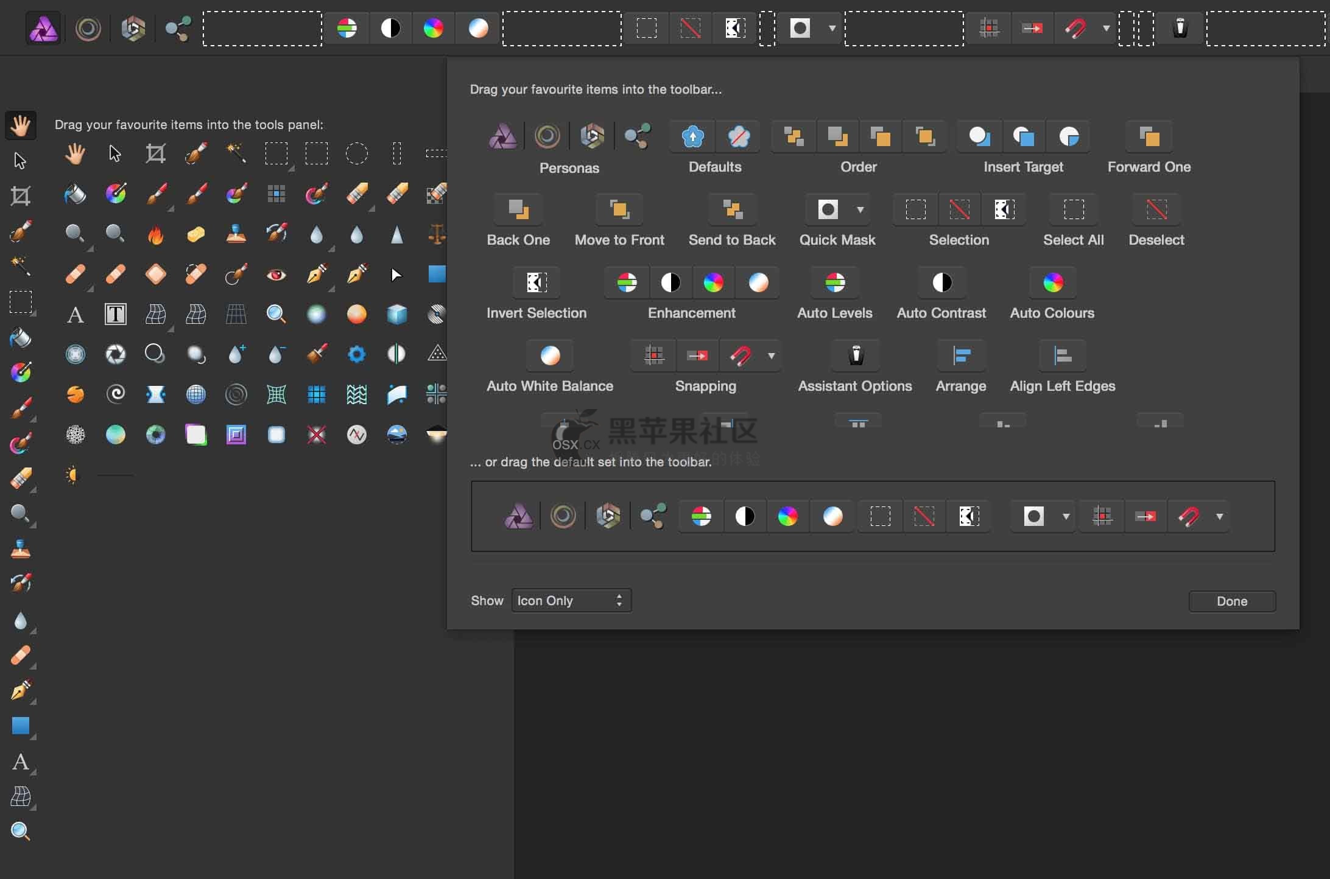Screen dimensions: 1330x879
Task: Apply Auto Colours from the top toolbar
Action: coord(434,28)
